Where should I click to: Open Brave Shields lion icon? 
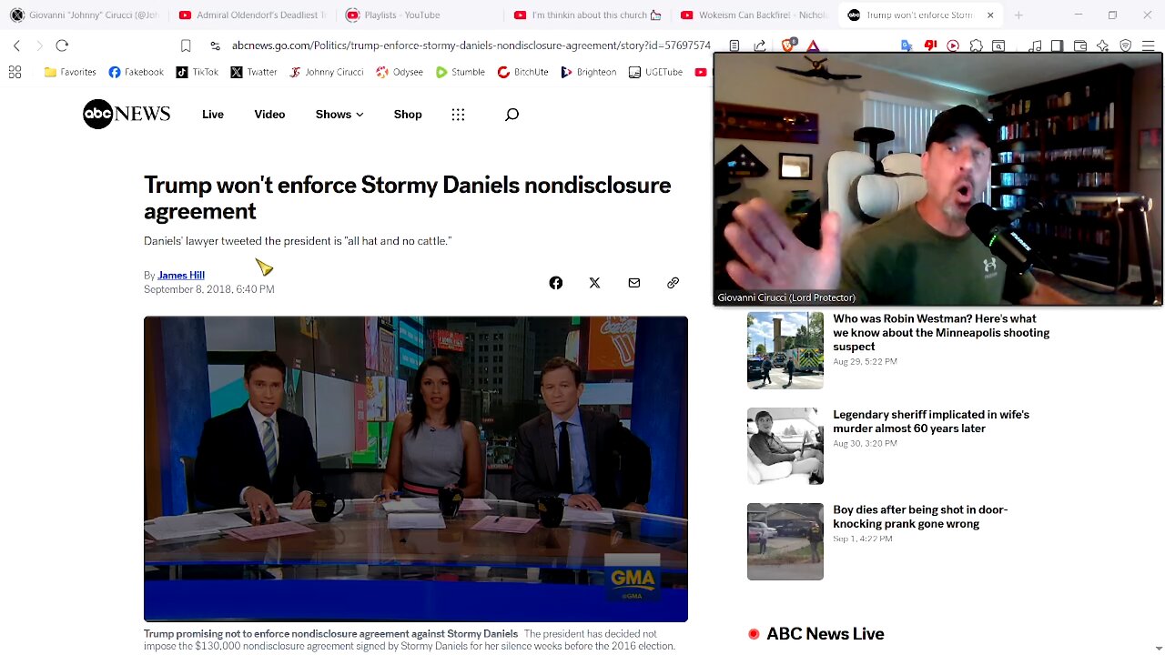(x=789, y=45)
